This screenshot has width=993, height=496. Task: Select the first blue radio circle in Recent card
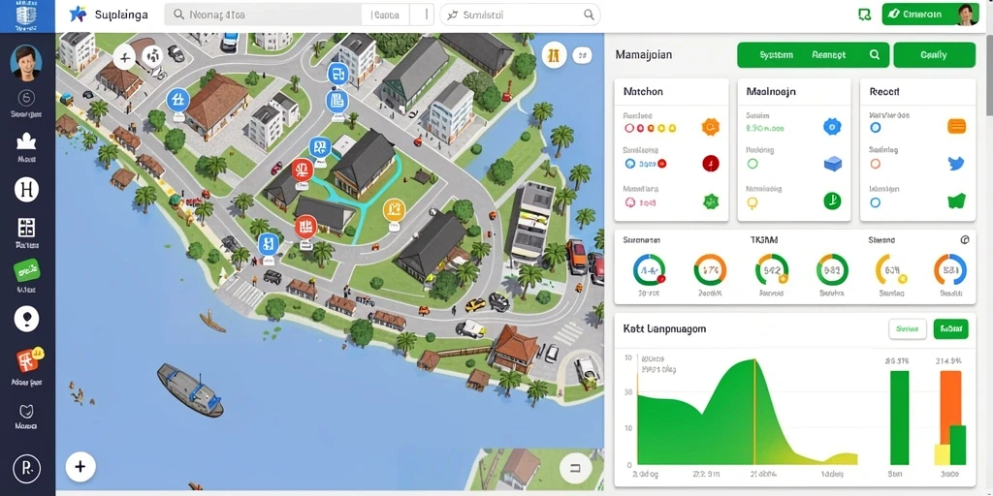click(x=876, y=128)
